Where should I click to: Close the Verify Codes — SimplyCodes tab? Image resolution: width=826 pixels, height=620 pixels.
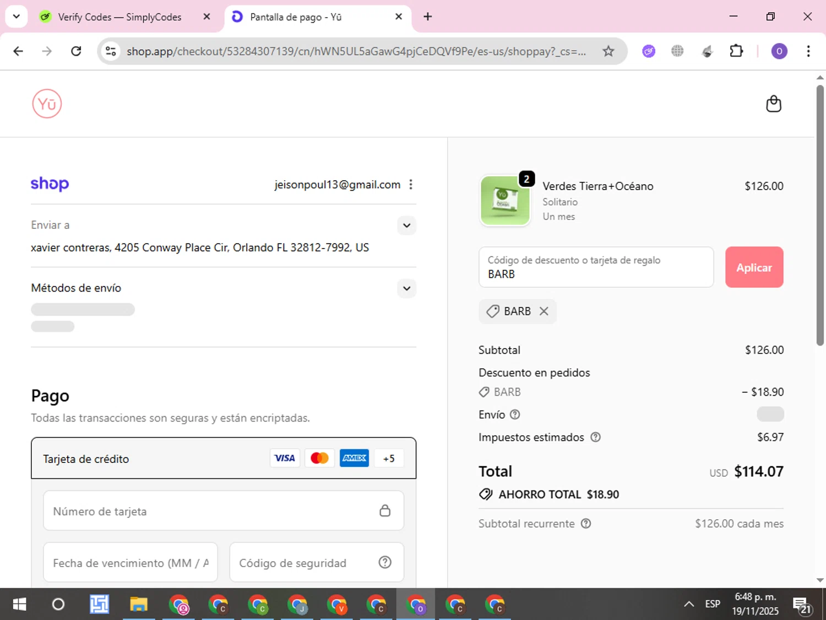[x=206, y=17]
